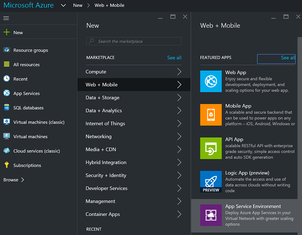Click the SQL databases icon
302x235 pixels.
coord(6,108)
